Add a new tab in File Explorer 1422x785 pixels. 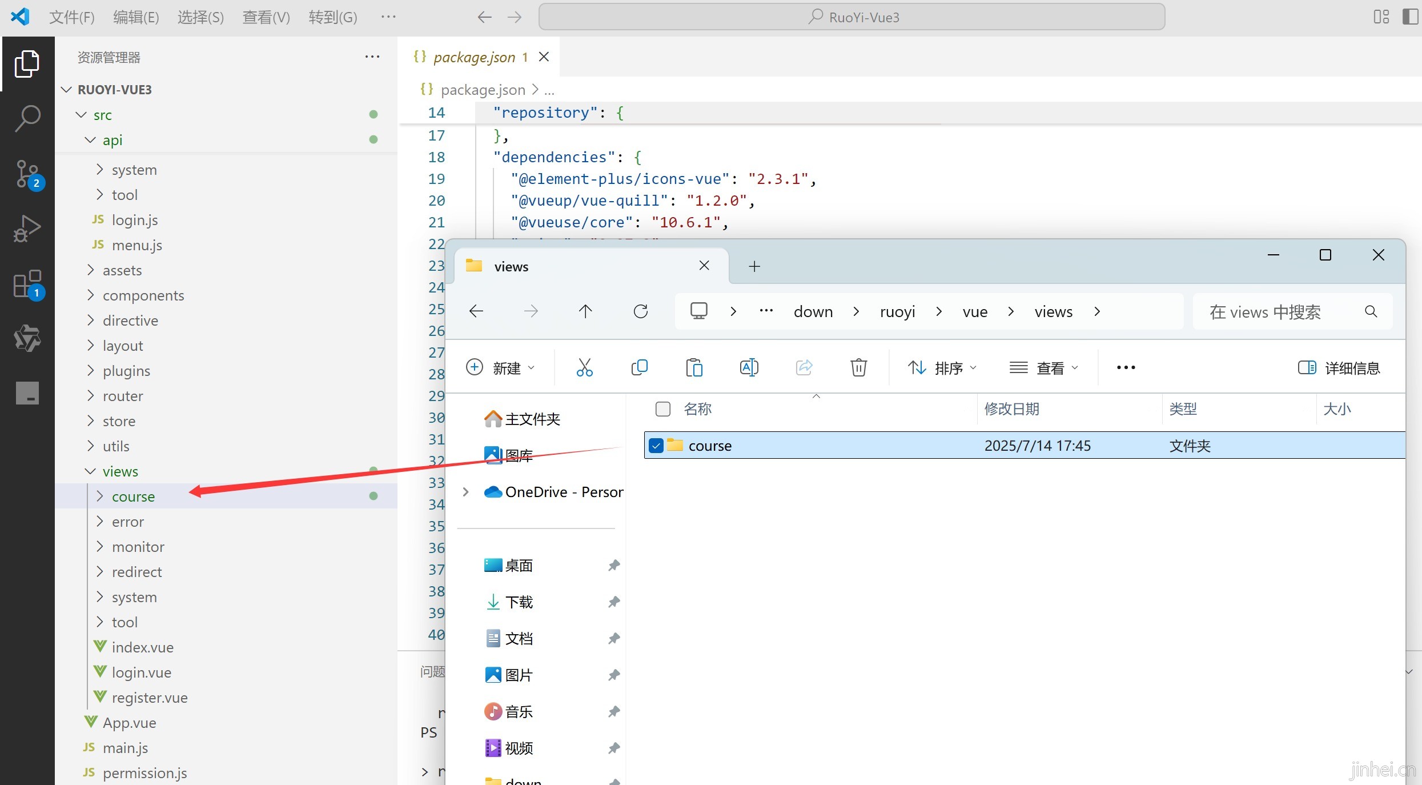click(x=754, y=266)
